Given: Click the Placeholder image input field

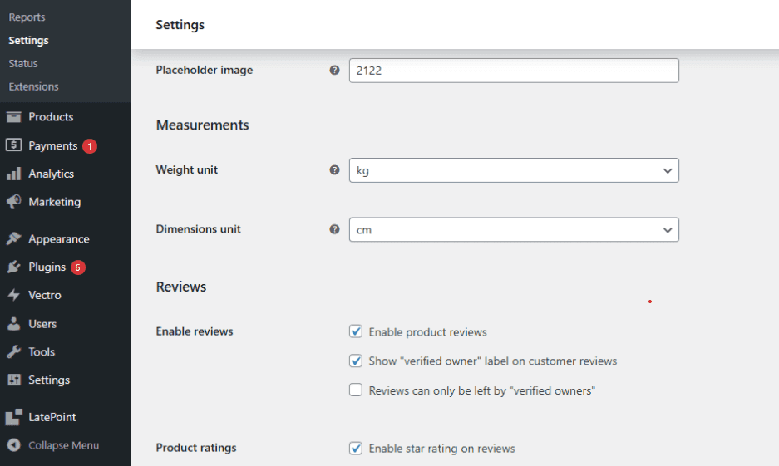Looking at the screenshot, I should click(x=514, y=71).
